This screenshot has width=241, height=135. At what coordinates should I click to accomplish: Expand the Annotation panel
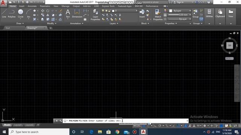76,23
